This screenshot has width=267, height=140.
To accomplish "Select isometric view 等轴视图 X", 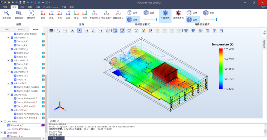I will point(94,13).
